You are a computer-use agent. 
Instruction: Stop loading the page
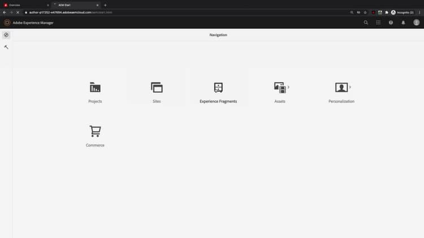coord(18,12)
